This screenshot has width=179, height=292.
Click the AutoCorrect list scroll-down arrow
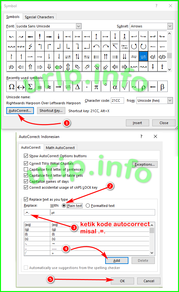tap(152, 253)
